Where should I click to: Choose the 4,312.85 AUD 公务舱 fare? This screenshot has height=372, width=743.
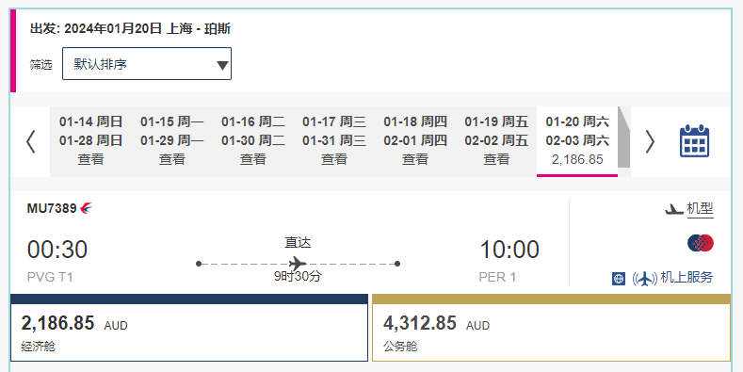[x=551, y=328]
